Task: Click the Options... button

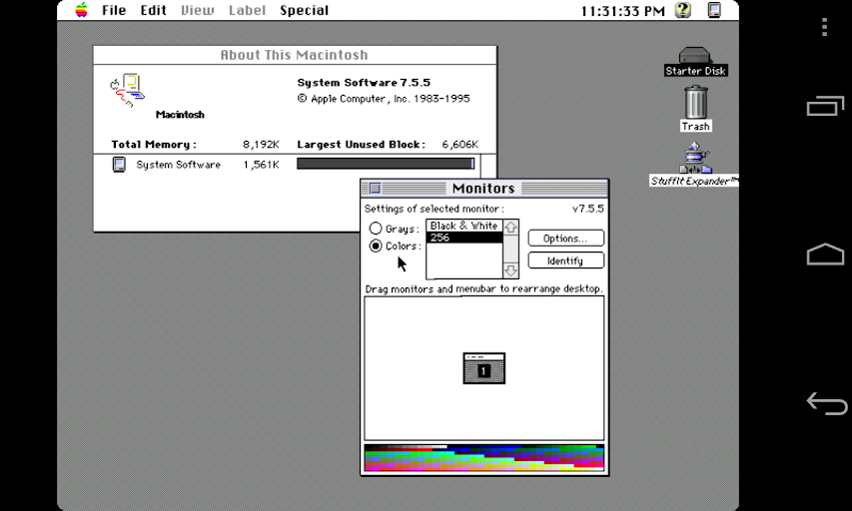Action: point(565,239)
